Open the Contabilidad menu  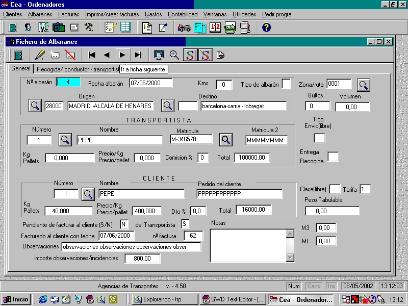pos(183,14)
